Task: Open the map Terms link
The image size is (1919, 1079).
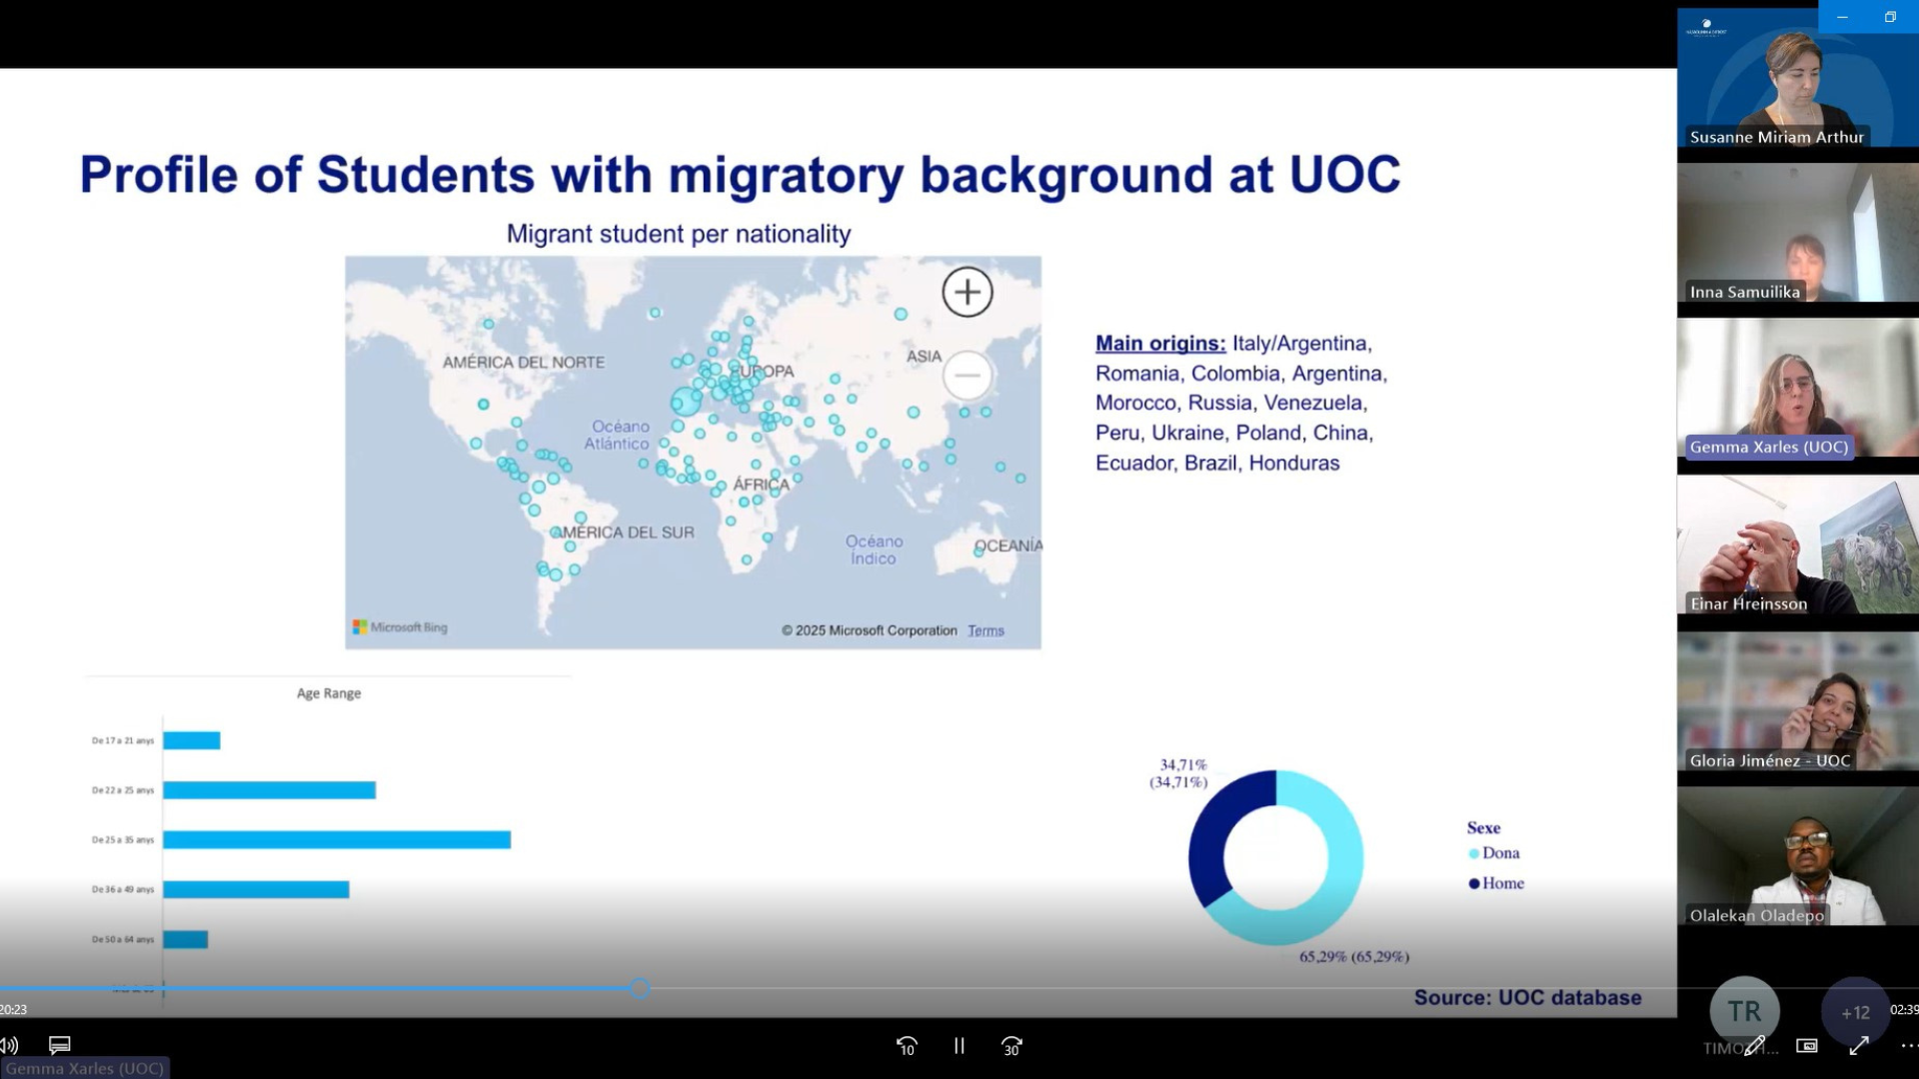Action: click(985, 630)
